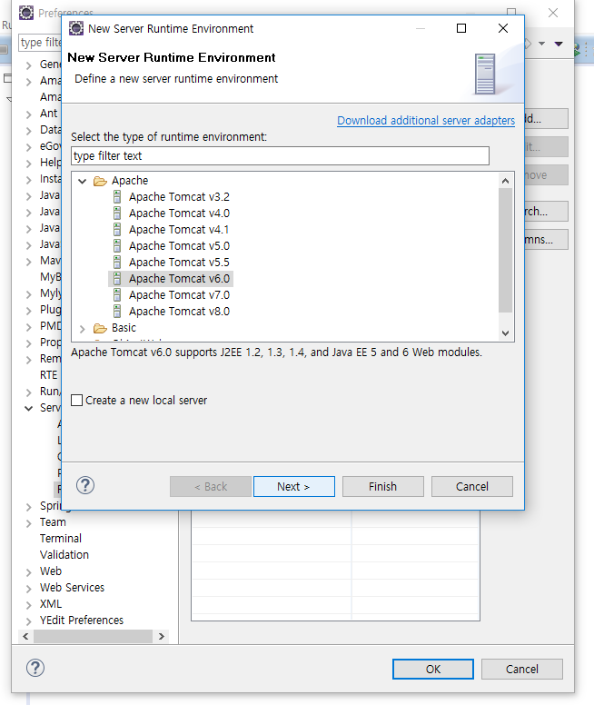Select Apache Tomcat v5.5 text row
This screenshot has width=594, height=705.
pos(179,263)
